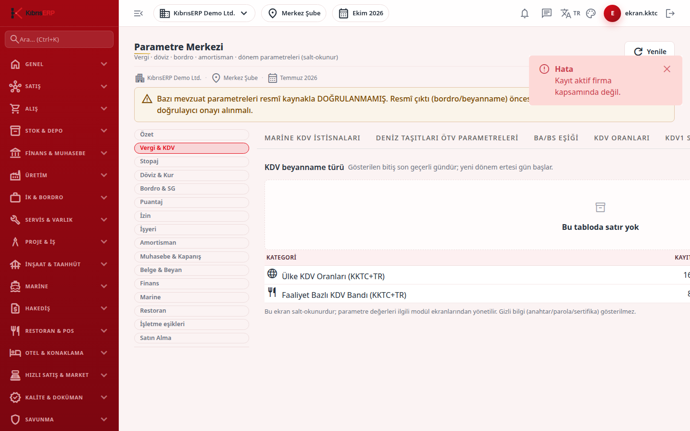Expand the PROJE & İŞ chevron
This screenshot has height=431, width=690.
(104, 242)
